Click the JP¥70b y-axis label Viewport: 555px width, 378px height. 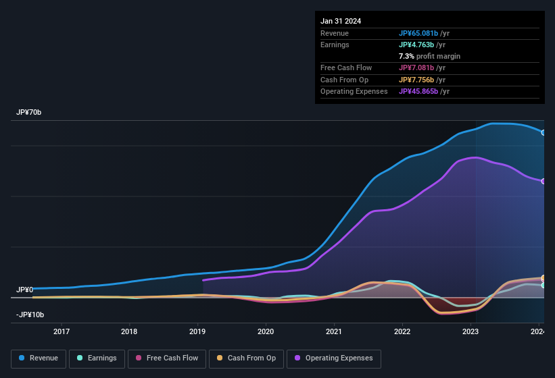coord(28,112)
